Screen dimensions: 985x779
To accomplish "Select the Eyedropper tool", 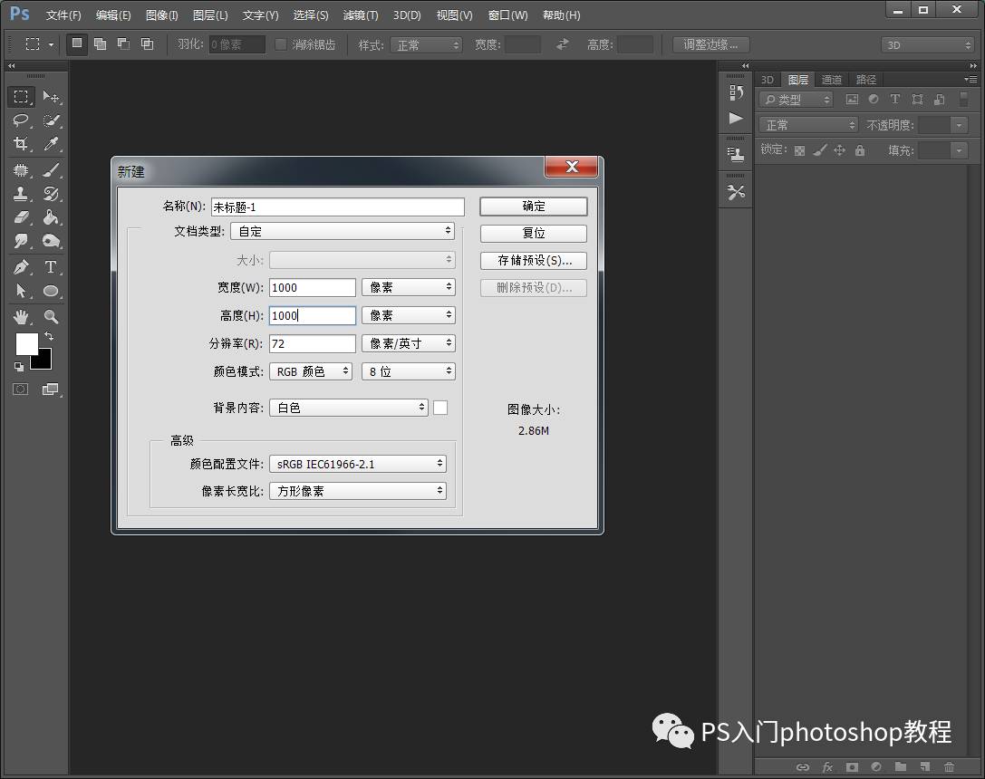I will click(x=51, y=144).
